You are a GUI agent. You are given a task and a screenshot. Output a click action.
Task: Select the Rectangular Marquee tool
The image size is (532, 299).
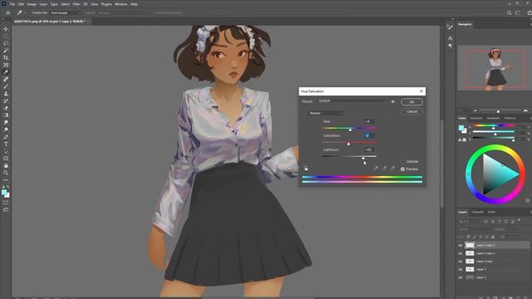click(6, 37)
